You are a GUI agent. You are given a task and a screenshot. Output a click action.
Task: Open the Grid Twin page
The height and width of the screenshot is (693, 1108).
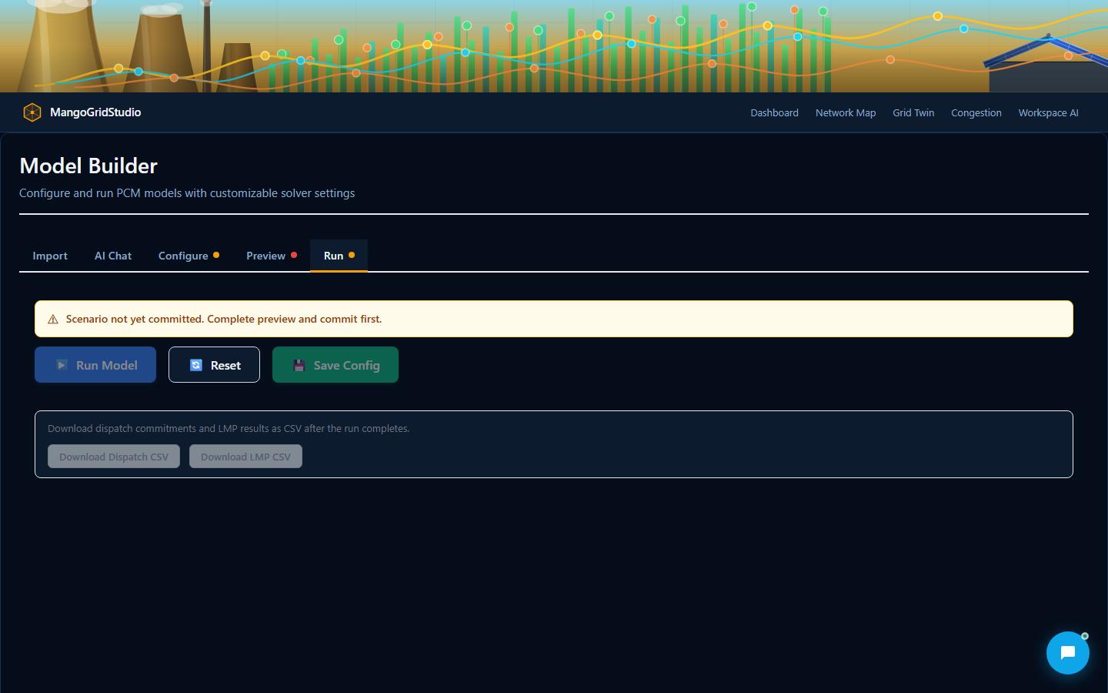pos(913,112)
